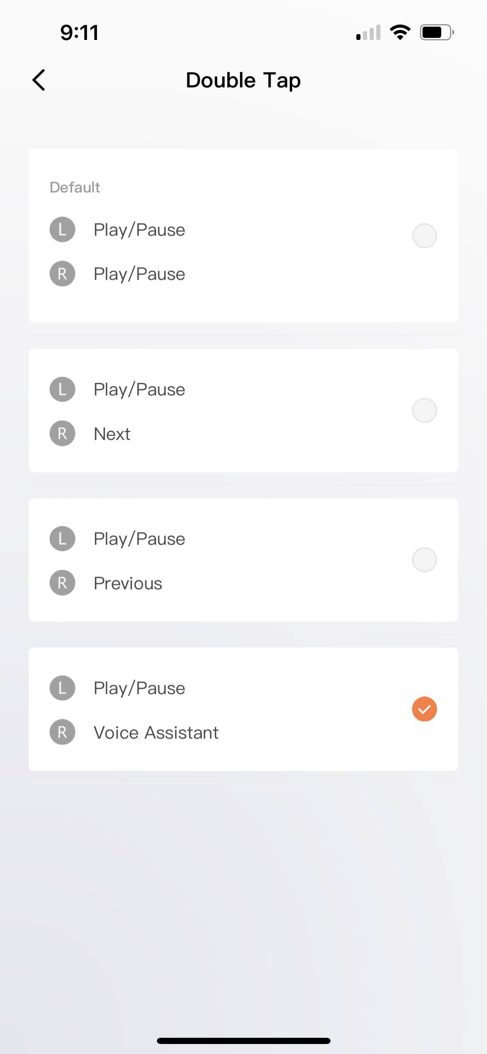Tap the L icon in Previous option card

point(62,539)
